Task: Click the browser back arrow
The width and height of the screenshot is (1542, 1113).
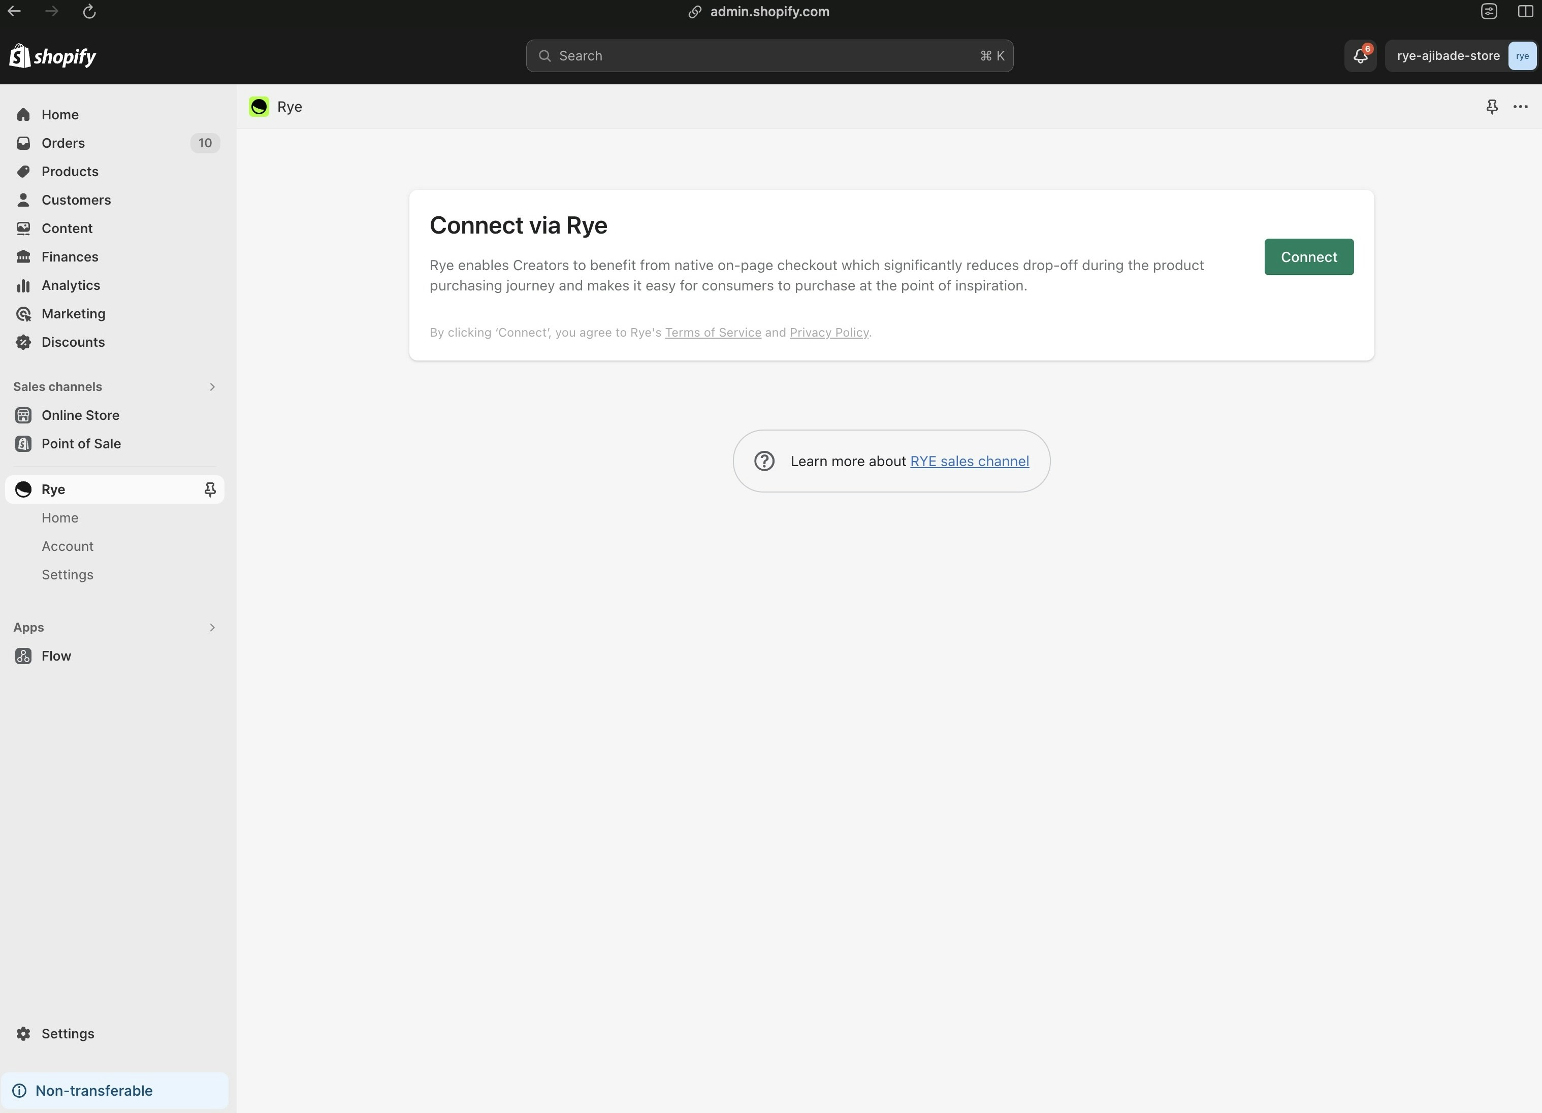Action: coord(14,12)
